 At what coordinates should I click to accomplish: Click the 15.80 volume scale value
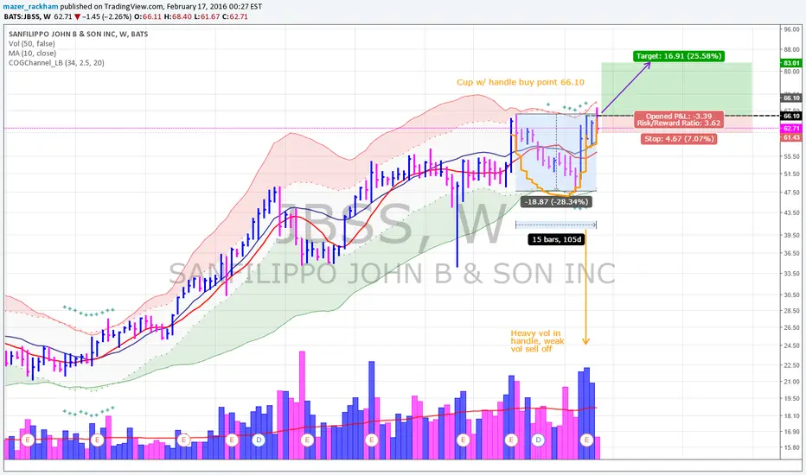791,447
